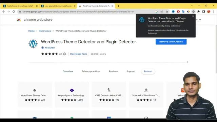Close the WordPress Theme Detector tab
The width and height of the screenshot is (217, 122).
(x=112, y=6)
